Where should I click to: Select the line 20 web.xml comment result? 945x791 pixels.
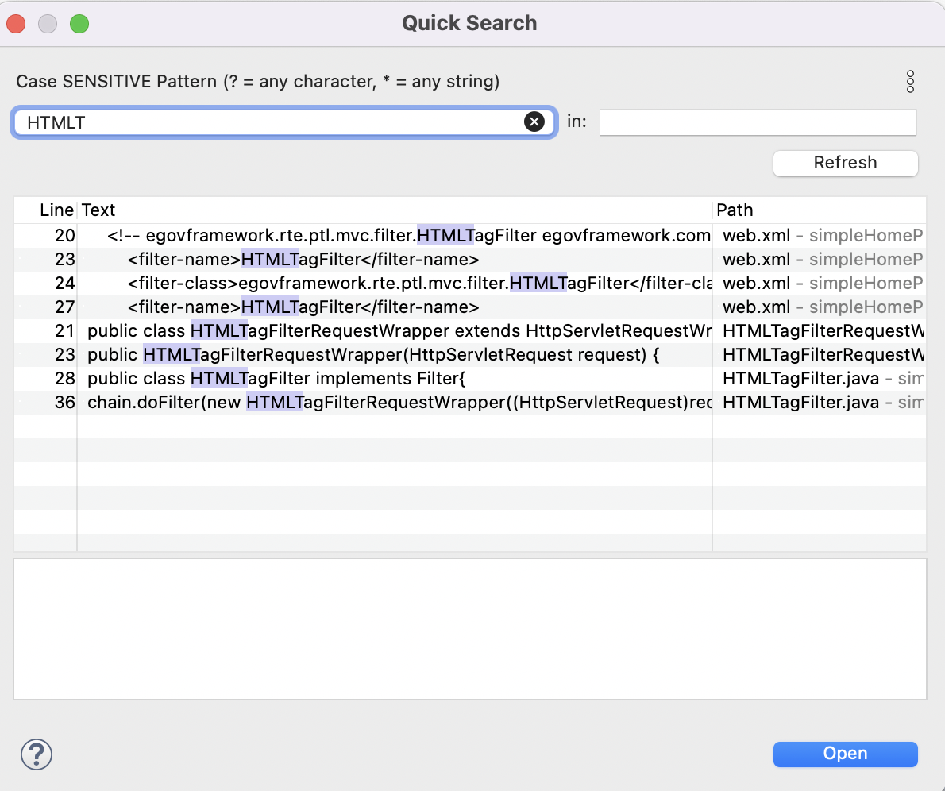pos(397,236)
